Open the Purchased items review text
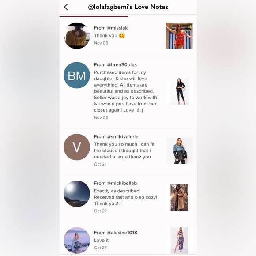 [x=125, y=91]
